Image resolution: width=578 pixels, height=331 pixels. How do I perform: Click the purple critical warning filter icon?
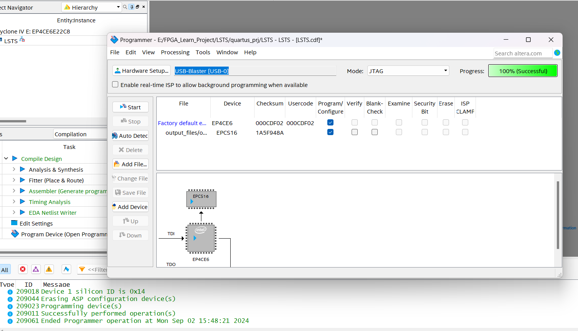pos(36,269)
